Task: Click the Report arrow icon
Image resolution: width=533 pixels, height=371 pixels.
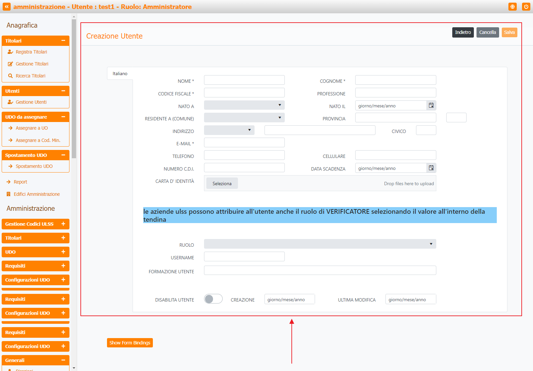Action: pyautogui.click(x=9, y=182)
